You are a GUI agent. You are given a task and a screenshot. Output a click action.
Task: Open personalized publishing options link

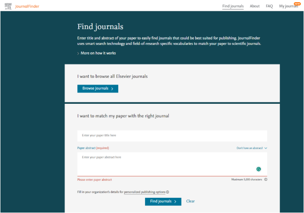click(145, 192)
